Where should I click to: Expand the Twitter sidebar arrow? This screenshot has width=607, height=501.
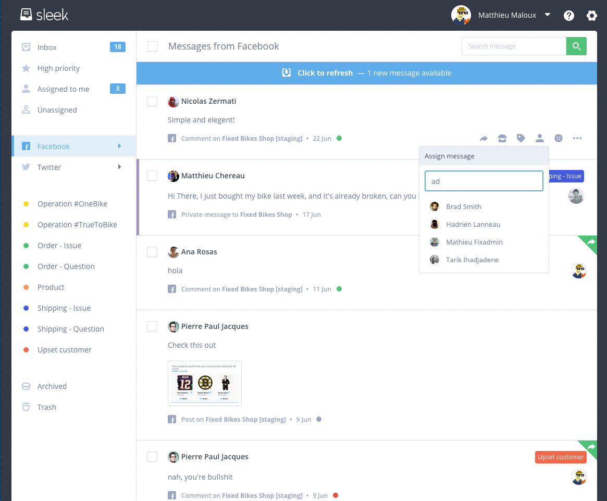coord(120,167)
